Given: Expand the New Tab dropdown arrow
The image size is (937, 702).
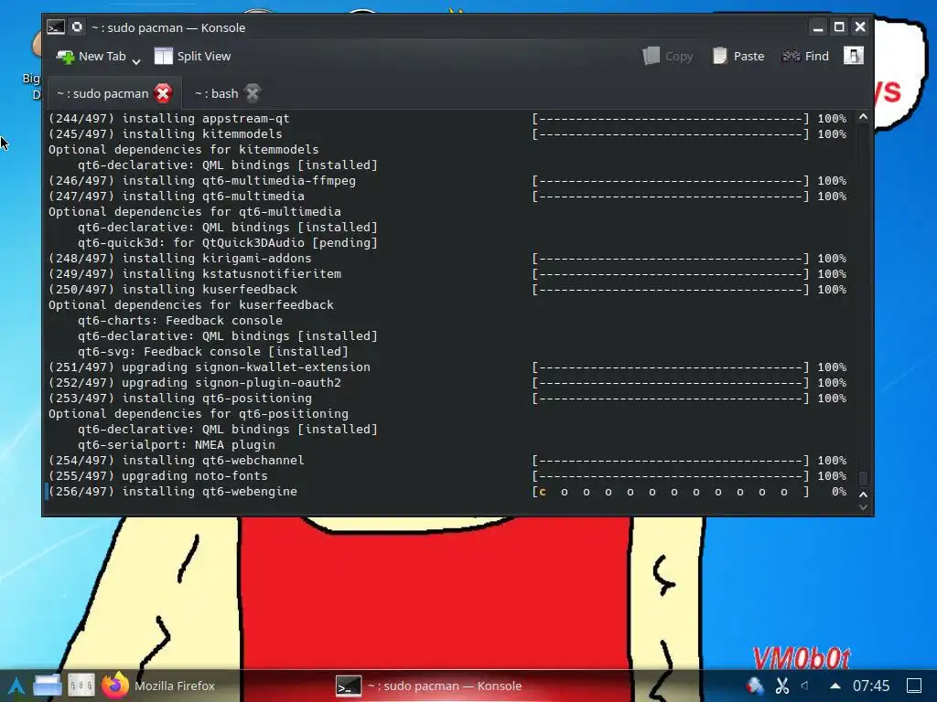Looking at the screenshot, I should pos(136,60).
